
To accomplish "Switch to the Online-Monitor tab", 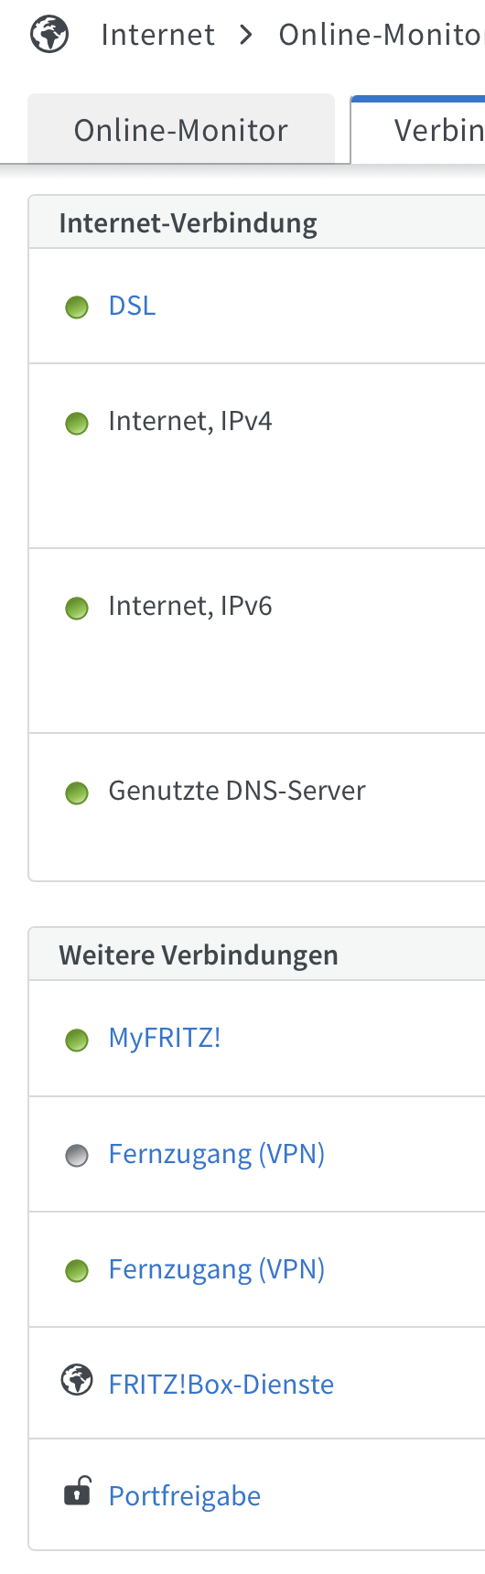I will point(181,129).
